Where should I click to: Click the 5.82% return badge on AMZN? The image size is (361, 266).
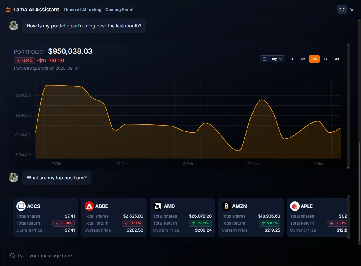tap(269, 223)
